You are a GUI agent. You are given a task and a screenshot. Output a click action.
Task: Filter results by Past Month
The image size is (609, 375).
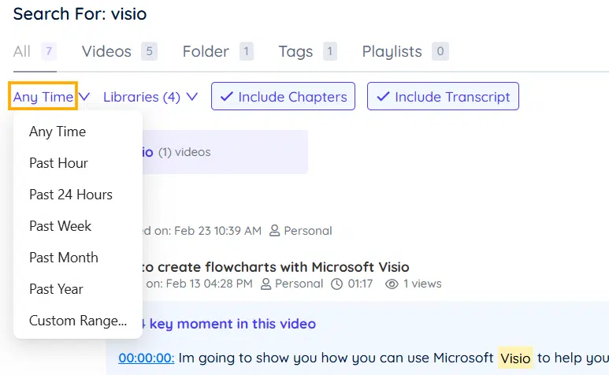(x=64, y=258)
